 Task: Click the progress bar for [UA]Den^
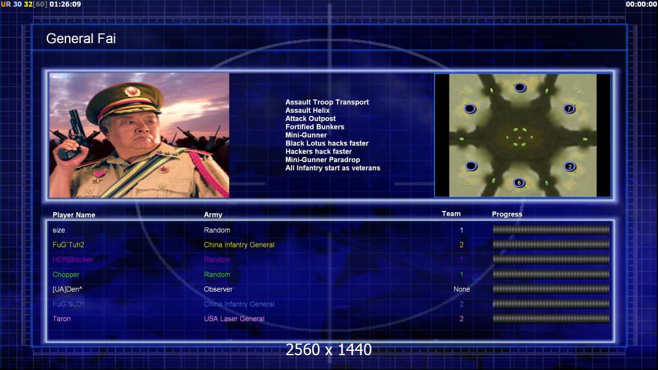pos(551,289)
